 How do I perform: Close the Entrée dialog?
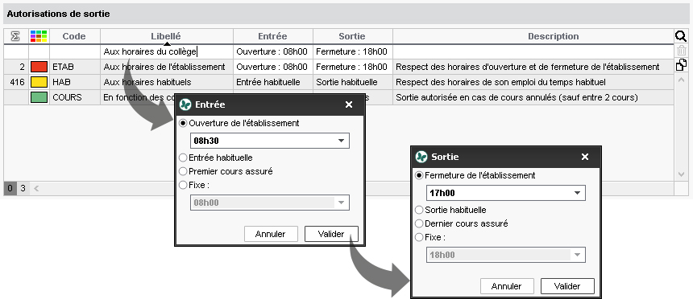349,104
